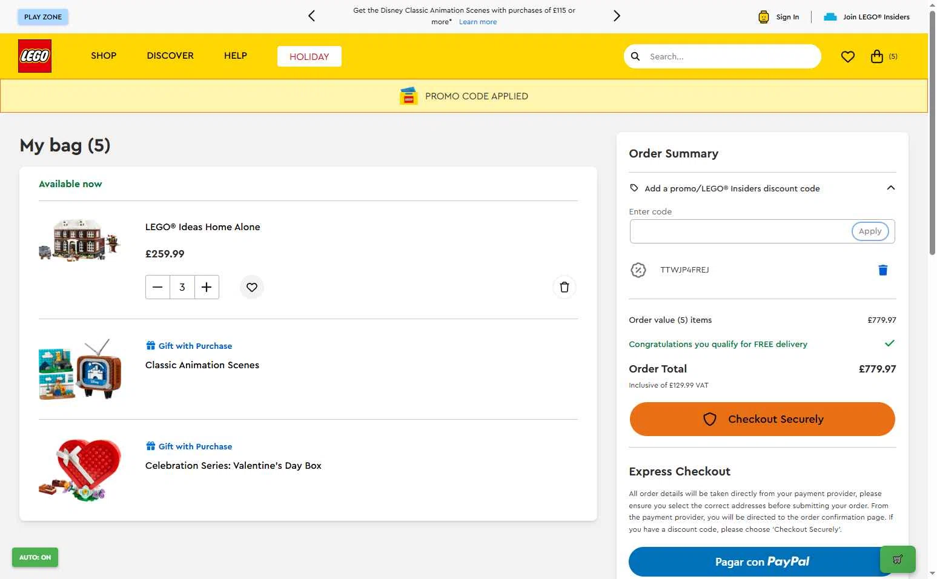Follow the Learn more link

478,22
